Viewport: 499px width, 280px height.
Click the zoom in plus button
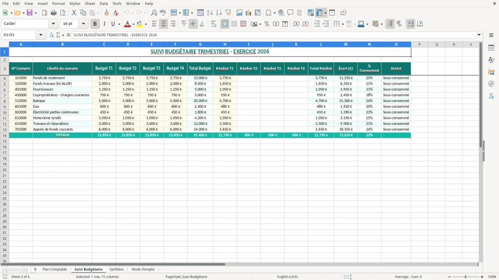(x=482, y=277)
